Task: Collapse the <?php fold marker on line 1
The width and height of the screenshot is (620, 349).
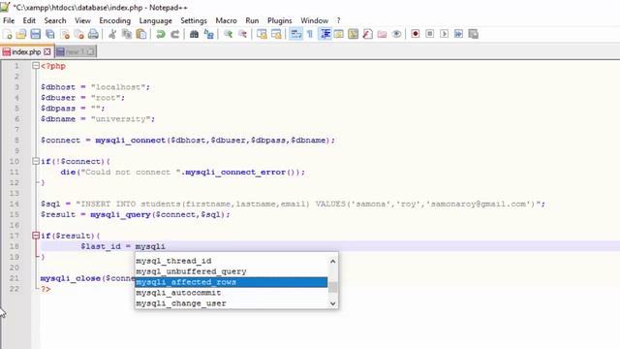Action: (36, 66)
